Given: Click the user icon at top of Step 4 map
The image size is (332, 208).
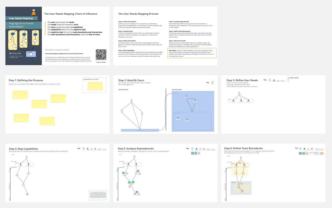Looking at the screenshot, I should [x=26, y=157].
